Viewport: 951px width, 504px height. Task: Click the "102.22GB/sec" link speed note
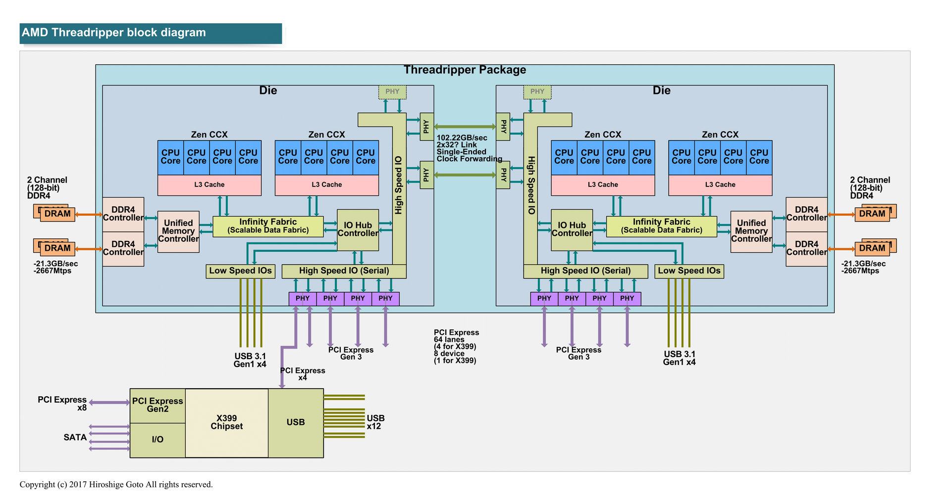pos(469,148)
